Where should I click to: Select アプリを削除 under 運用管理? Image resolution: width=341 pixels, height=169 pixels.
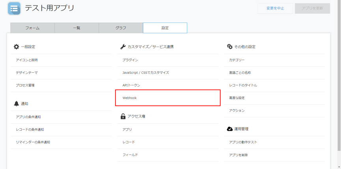click(274, 155)
